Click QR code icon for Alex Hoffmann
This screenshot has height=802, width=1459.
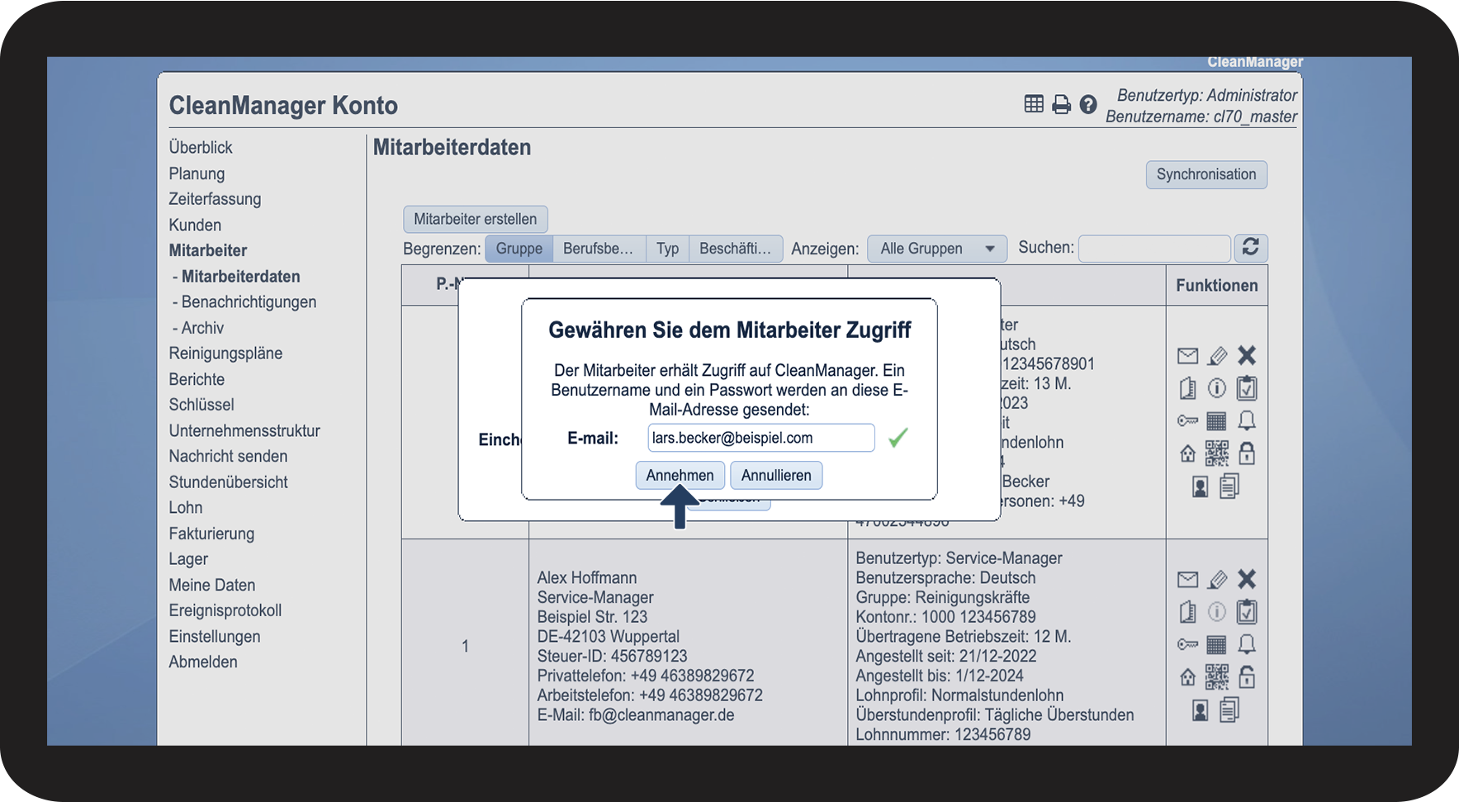click(x=1216, y=677)
